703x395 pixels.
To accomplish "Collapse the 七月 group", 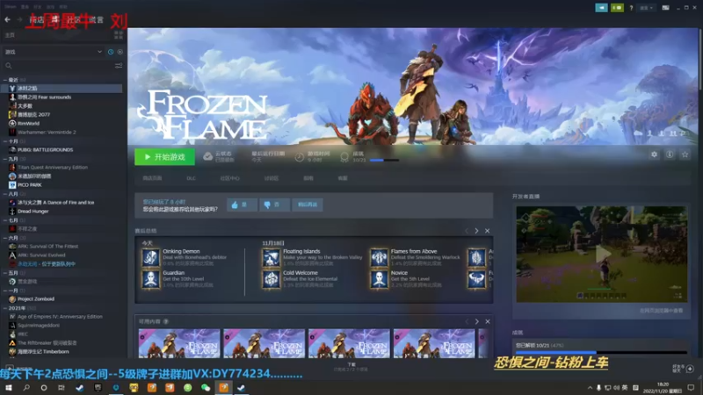I will click(5, 220).
